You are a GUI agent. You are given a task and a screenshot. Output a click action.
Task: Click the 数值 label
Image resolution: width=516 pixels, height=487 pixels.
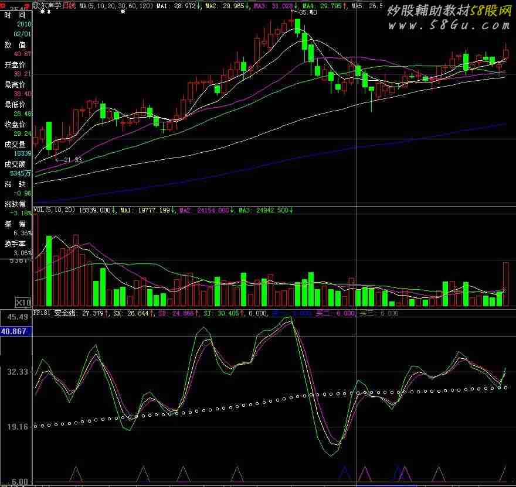tap(15, 44)
